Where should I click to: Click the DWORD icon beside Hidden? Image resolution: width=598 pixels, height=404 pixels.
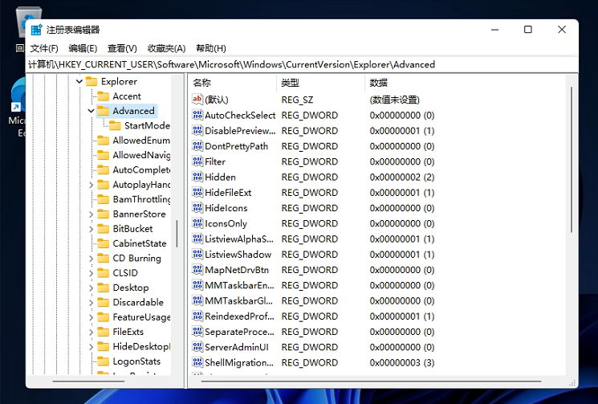[x=197, y=177]
